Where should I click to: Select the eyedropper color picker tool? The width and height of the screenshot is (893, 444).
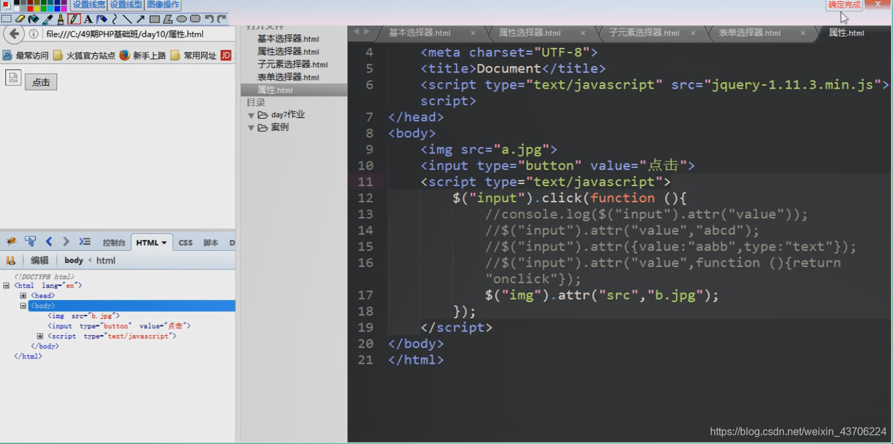(x=47, y=19)
